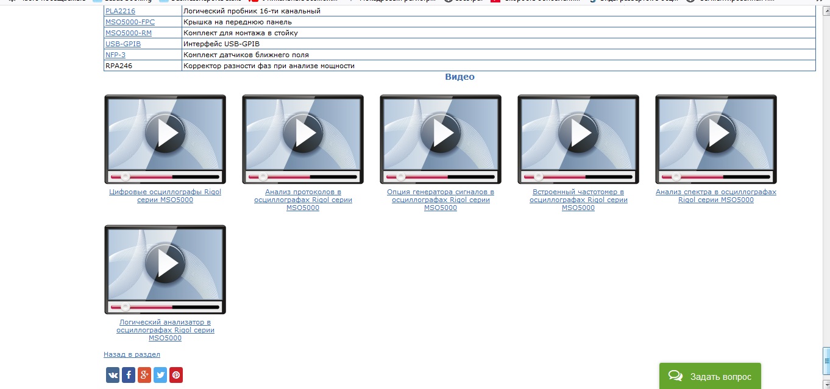
Task: Open the MSO5000-RM rack kit link
Action: click(129, 33)
